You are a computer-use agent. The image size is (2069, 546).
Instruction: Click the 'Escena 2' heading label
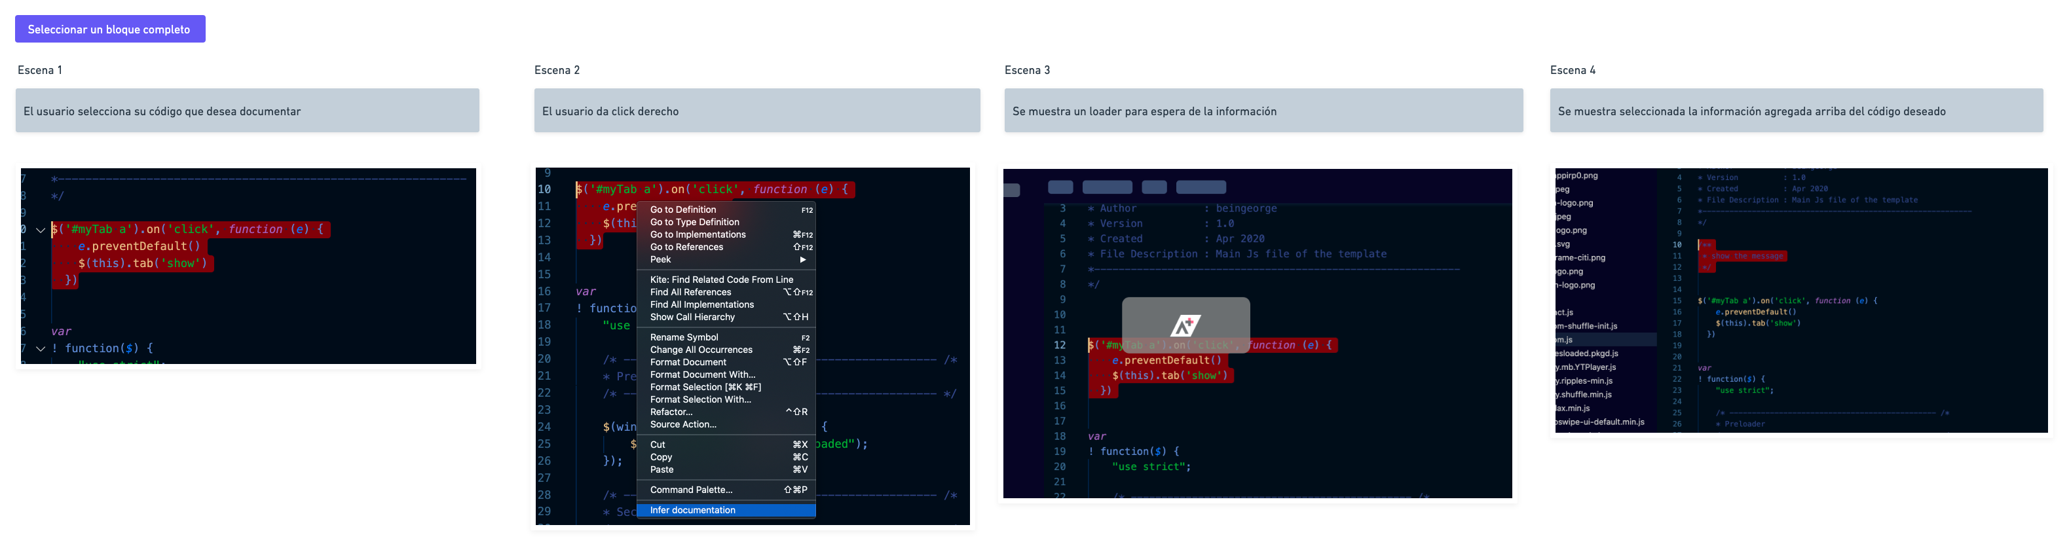(x=557, y=70)
